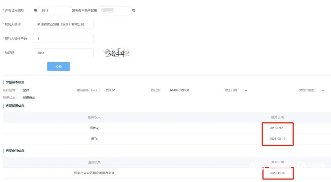331x182 pixels.
Task: Select the 权利人证件号码 input field
Action: [63, 39]
